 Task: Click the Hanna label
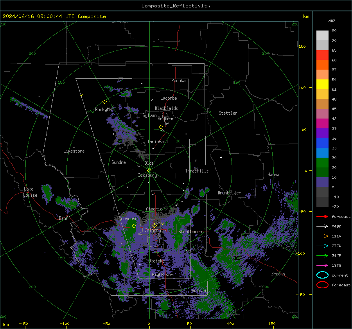tap(273, 174)
